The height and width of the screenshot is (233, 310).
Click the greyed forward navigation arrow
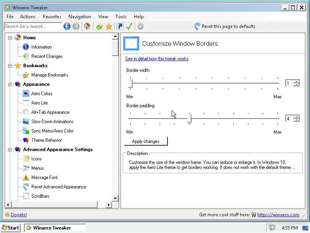(x=76, y=26)
